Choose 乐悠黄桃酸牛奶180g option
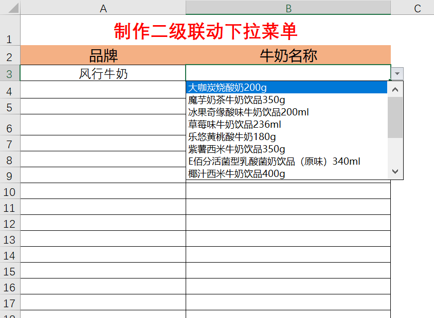Viewport: 434px width, 318px height. pyautogui.click(x=286, y=136)
